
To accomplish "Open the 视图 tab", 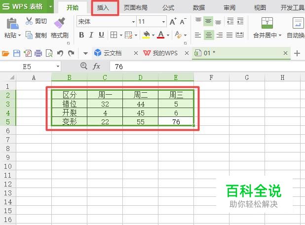I will 260,8.
